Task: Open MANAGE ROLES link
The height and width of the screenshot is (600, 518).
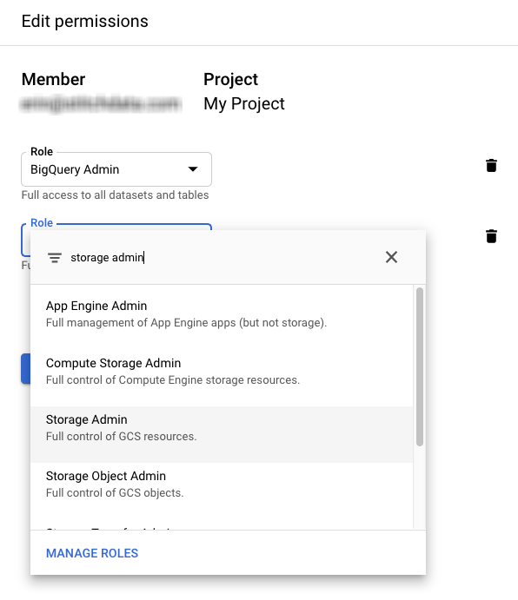Action: [92, 553]
